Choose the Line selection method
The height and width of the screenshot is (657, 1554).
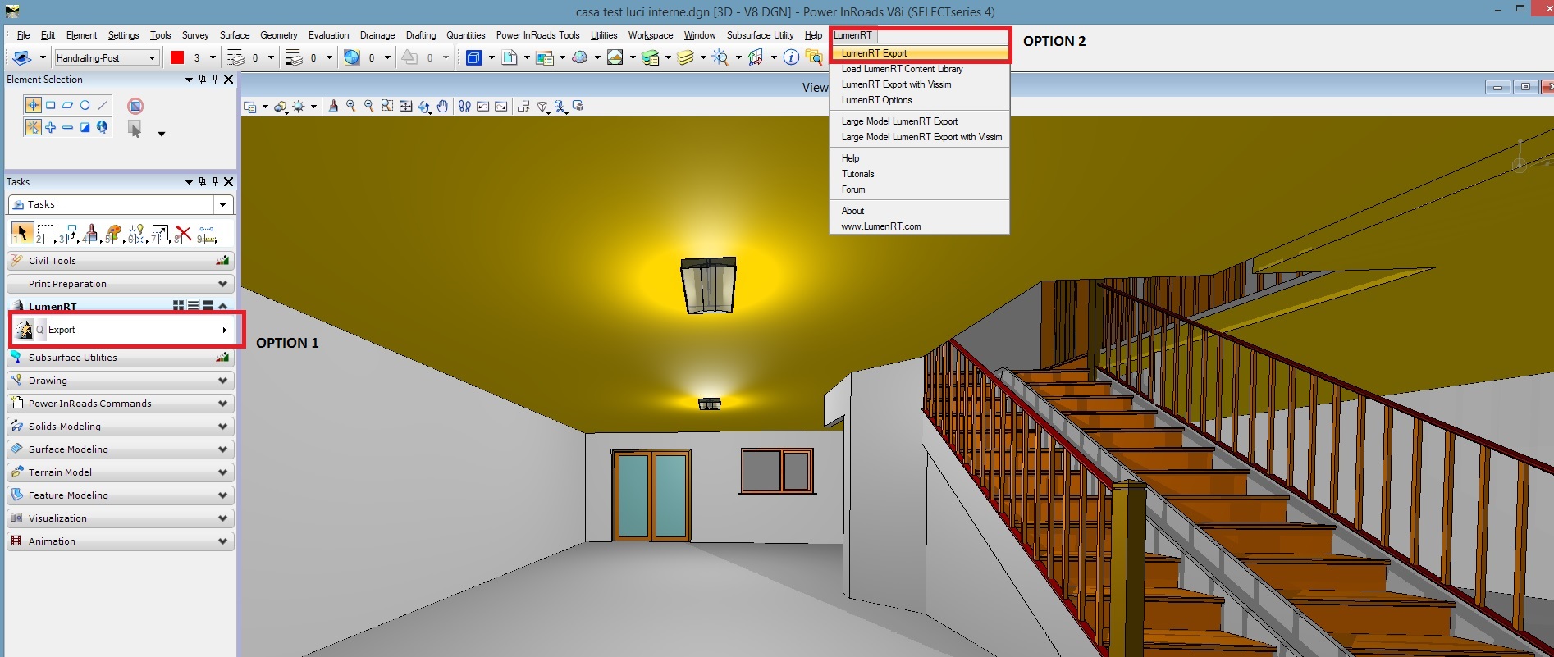click(x=103, y=105)
